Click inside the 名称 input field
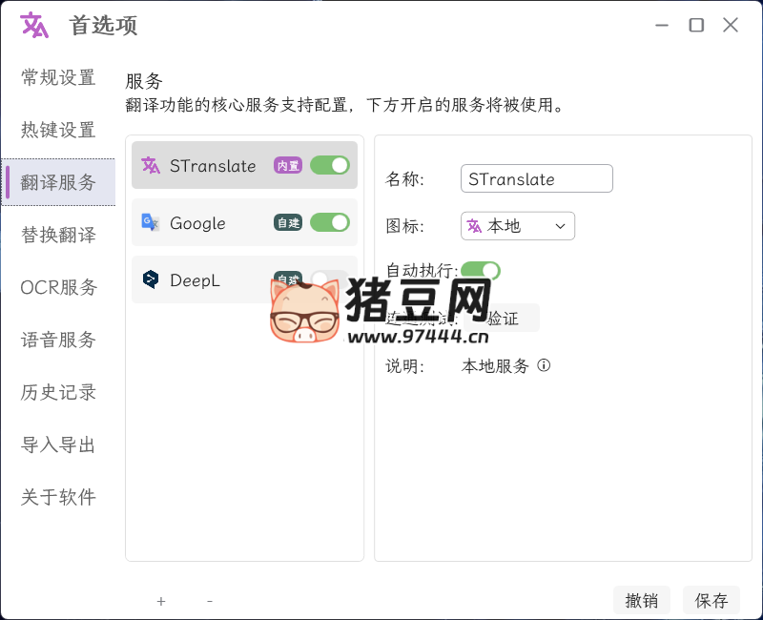Viewport: 763px width, 620px height. click(x=536, y=178)
